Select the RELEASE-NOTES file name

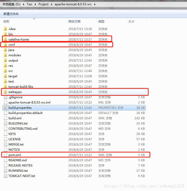coord(20,165)
